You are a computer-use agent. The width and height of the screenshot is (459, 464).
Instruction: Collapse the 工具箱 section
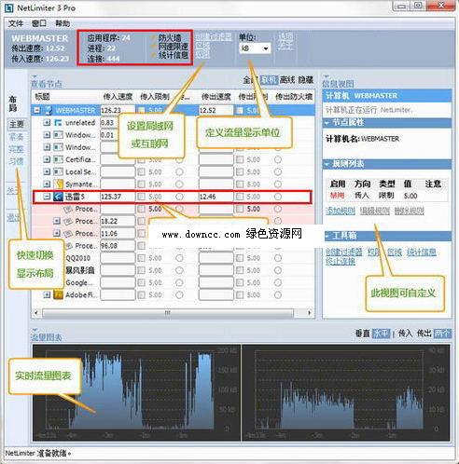point(327,236)
